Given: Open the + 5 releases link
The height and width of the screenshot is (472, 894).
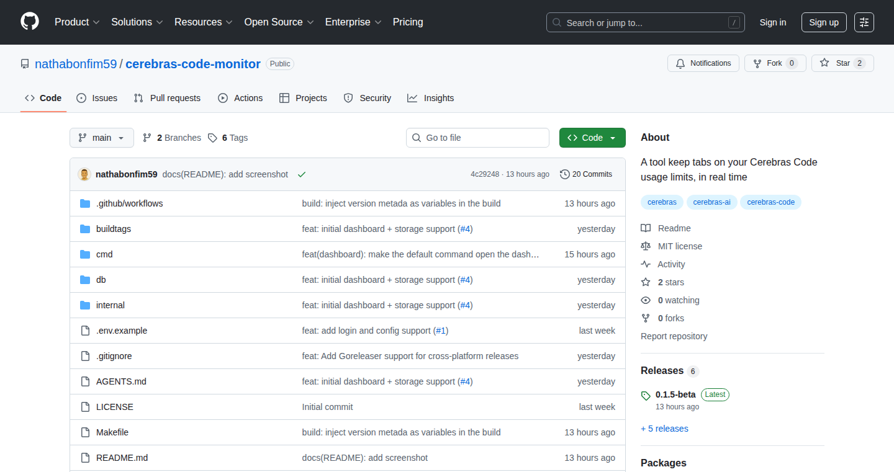Looking at the screenshot, I should click(x=664, y=429).
